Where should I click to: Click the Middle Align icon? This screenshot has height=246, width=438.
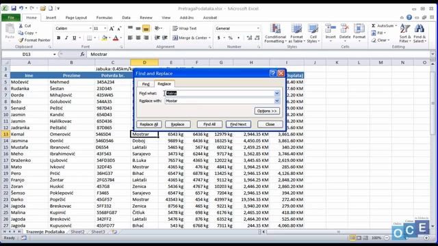point(138,29)
